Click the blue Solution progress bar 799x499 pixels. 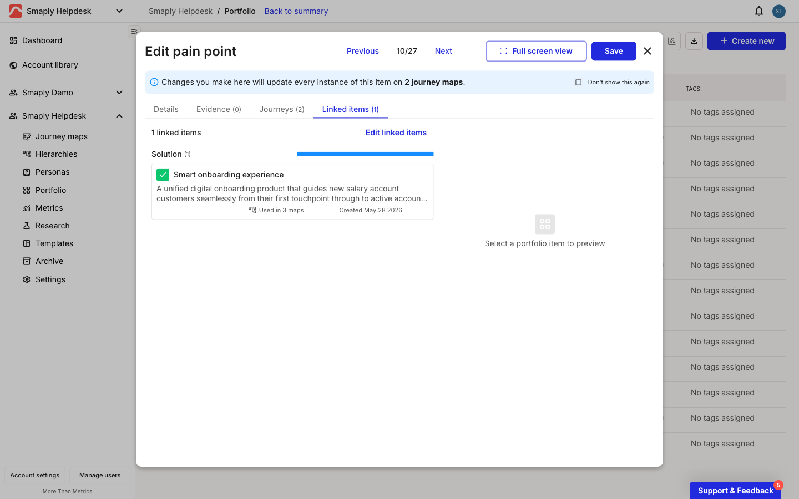[x=365, y=154]
